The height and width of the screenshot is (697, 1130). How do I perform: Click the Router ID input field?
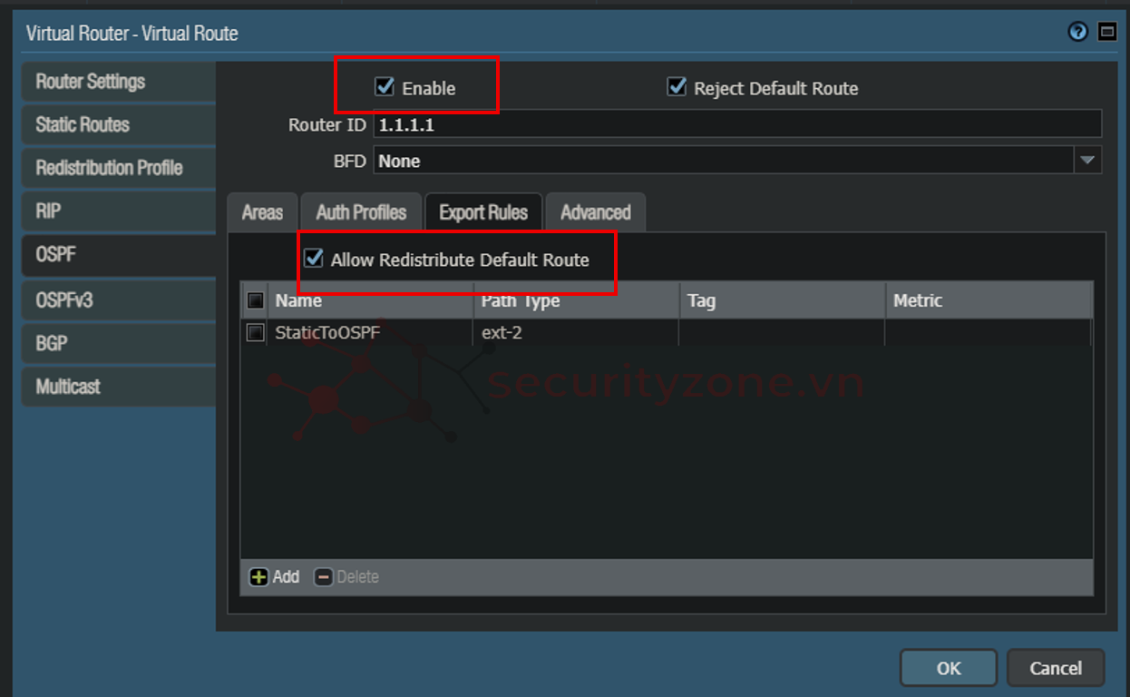click(736, 124)
